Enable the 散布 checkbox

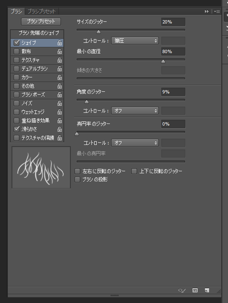16,51
